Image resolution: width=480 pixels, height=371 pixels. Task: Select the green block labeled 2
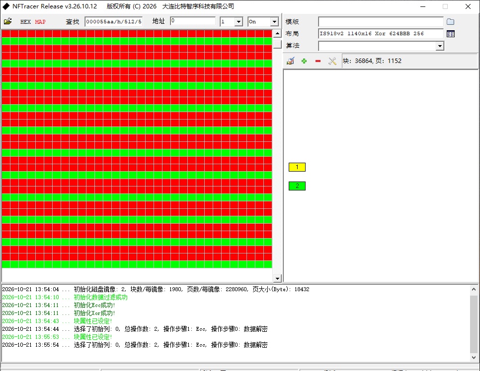[x=297, y=186]
